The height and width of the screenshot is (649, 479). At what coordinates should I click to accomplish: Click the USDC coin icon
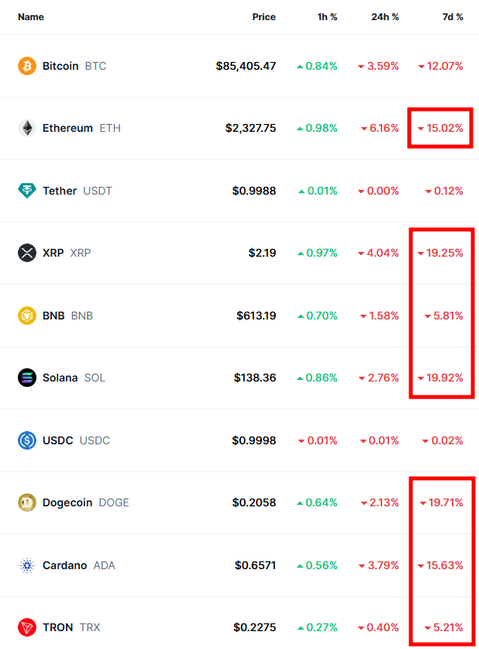[x=27, y=440]
